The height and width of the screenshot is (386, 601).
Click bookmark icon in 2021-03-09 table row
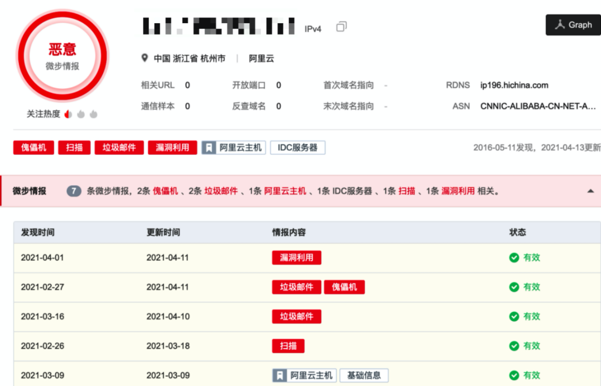coord(280,376)
